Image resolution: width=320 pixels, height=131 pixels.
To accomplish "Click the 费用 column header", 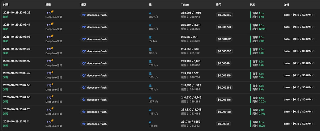I will 219,5.
